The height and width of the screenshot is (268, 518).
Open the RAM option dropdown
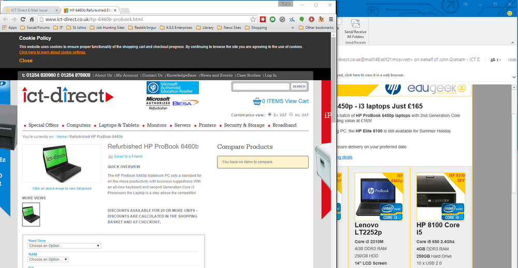(x=48, y=259)
